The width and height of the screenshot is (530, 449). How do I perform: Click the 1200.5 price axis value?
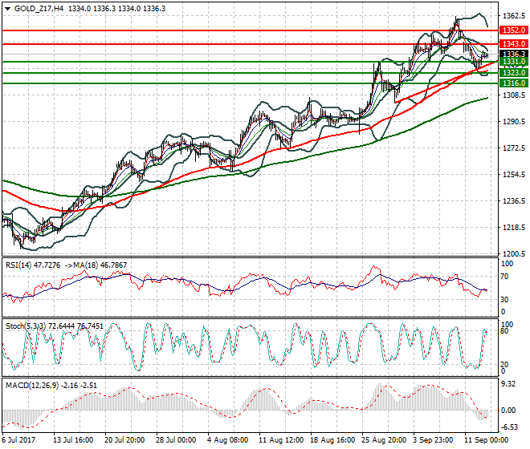point(514,253)
